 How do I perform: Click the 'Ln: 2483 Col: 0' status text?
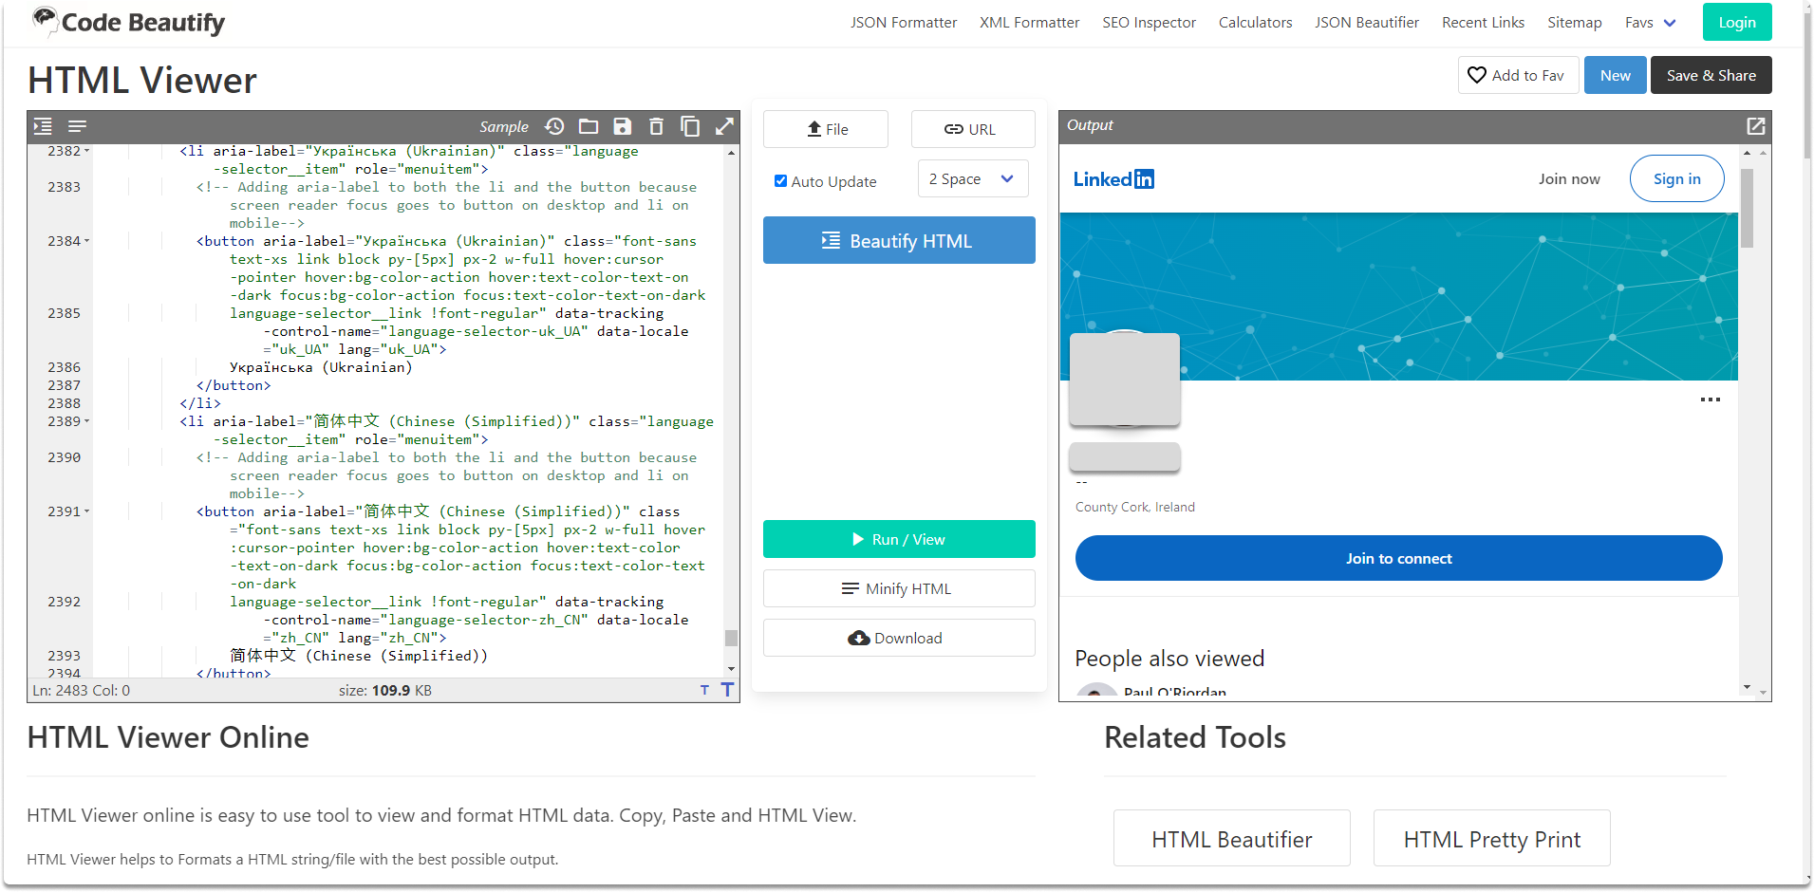(x=81, y=691)
